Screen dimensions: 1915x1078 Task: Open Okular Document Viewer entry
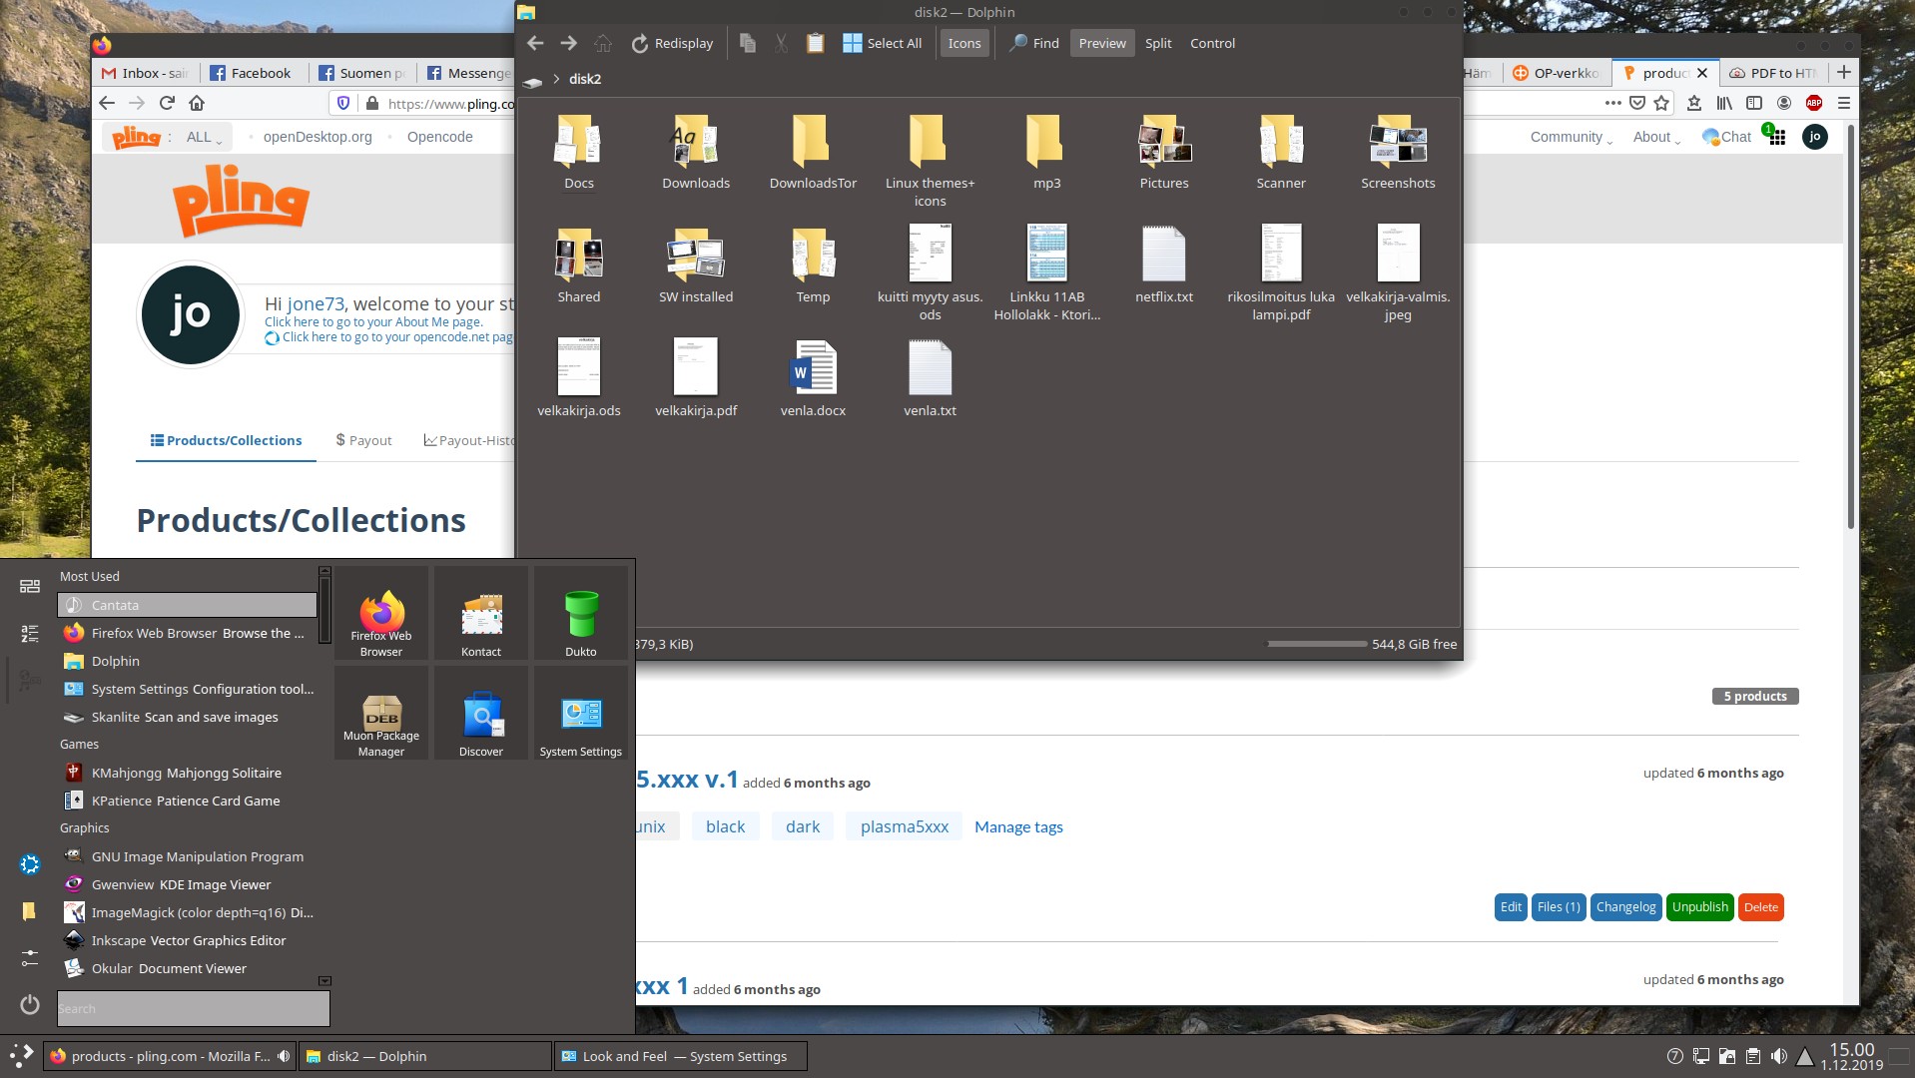click(x=188, y=968)
